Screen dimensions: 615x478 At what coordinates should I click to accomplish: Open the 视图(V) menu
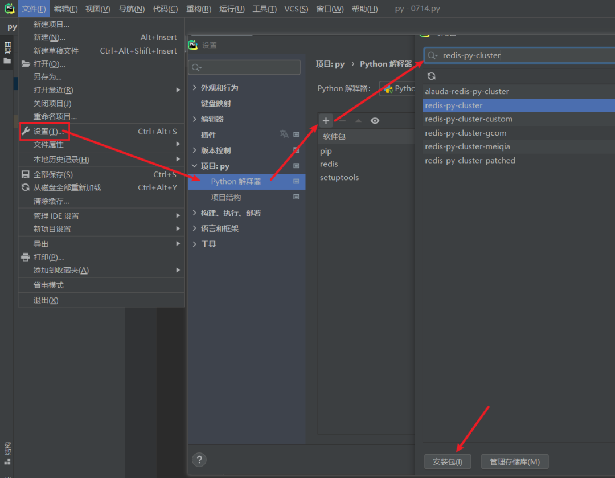pos(98,9)
